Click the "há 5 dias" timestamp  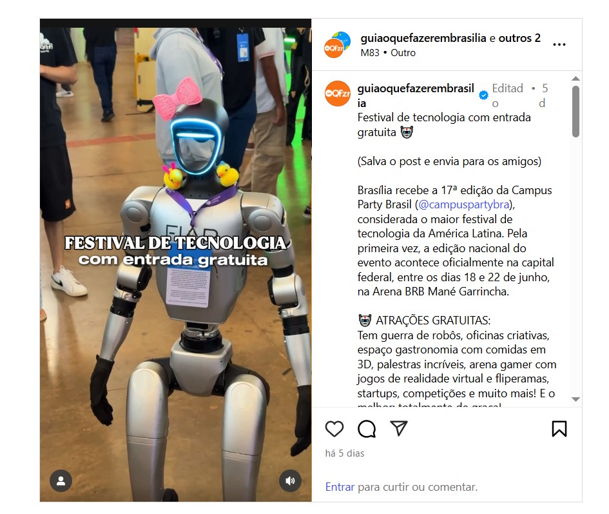click(x=345, y=453)
